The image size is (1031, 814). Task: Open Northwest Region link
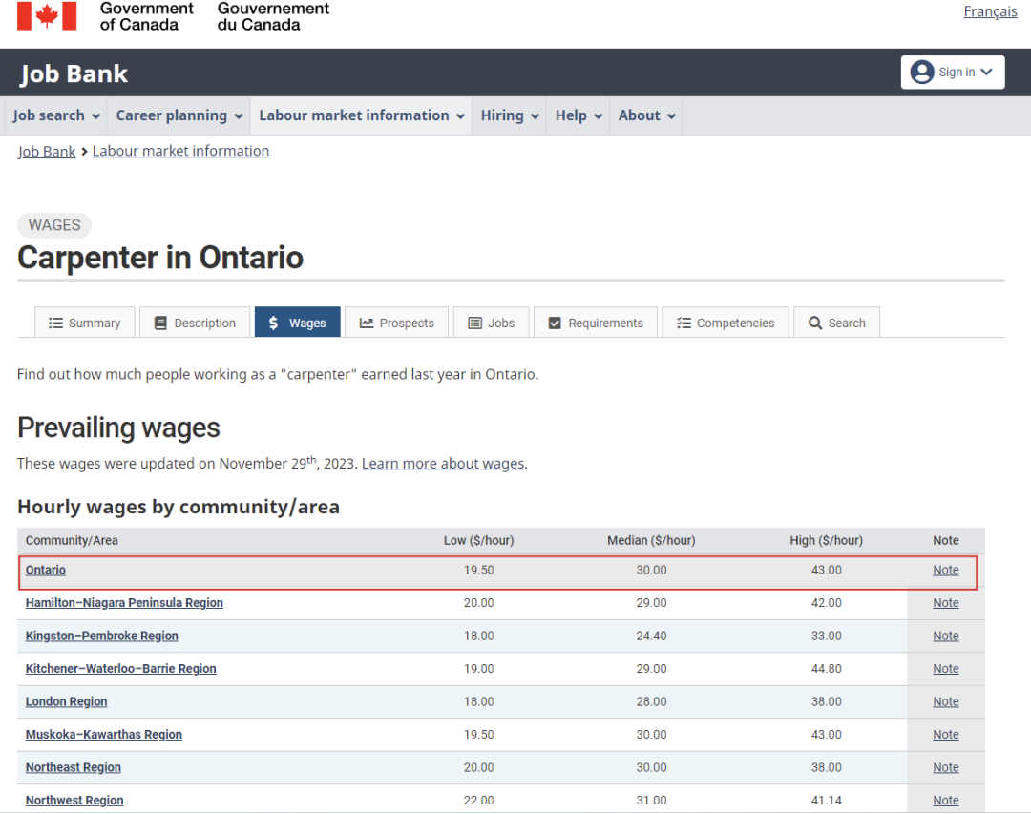click(74, 801)
